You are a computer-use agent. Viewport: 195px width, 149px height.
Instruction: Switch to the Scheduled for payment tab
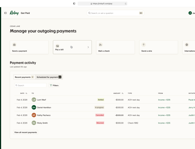click(x=49, y=77)
